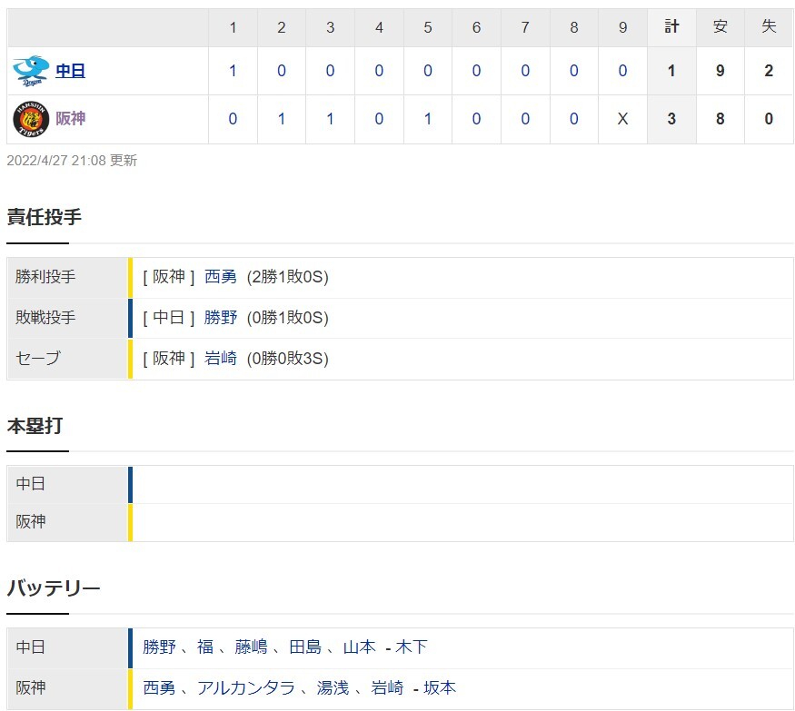
Task: Click the Chunichi Dragons team logo
Action: (x=31, y=71)
